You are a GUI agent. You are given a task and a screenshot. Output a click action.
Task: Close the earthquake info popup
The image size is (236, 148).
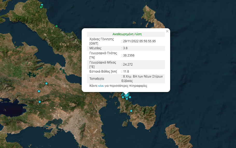coord(167,31)
